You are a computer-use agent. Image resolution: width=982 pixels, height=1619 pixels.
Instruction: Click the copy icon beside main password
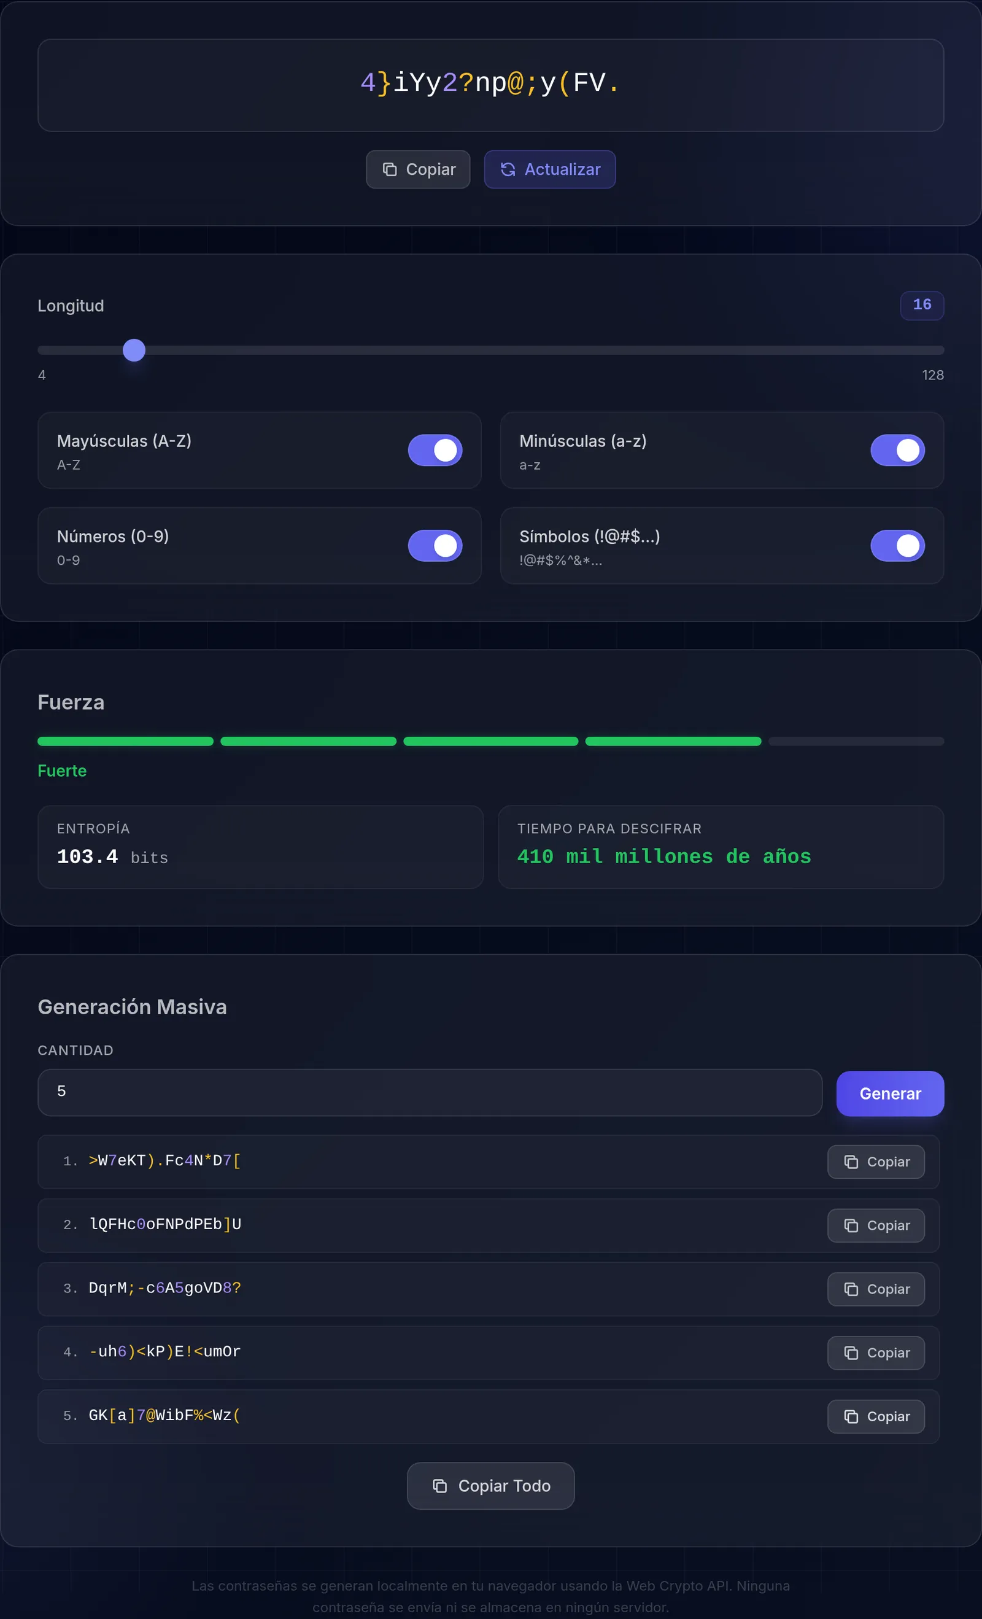pyautogui.click(x=390, y=169)
